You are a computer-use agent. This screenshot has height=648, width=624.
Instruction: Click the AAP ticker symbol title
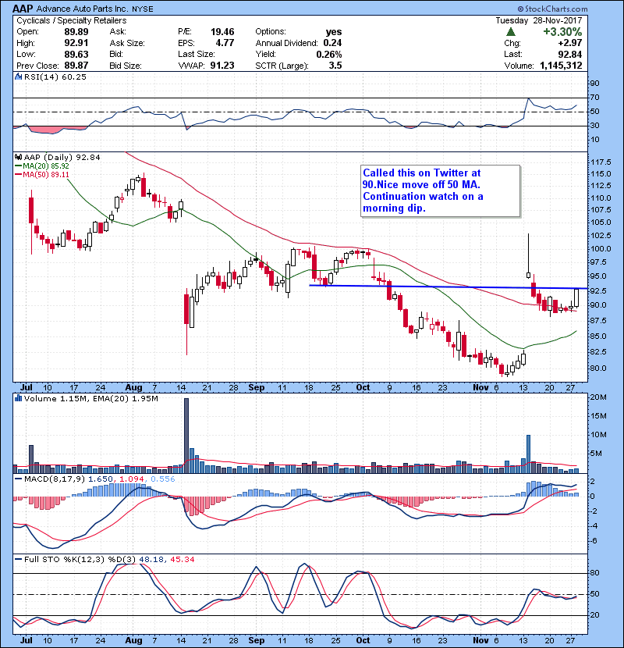pos(23,9)
